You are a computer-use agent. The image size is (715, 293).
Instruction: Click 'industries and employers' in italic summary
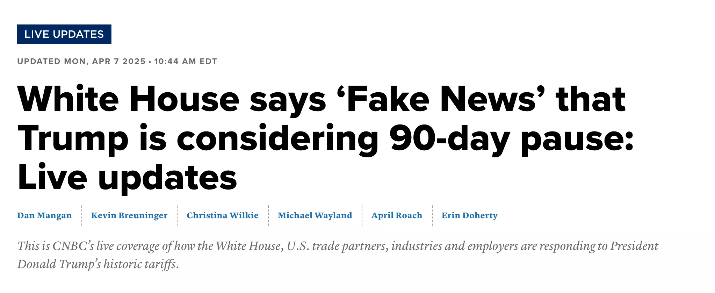pyautogui.click(x=455, y=246)
